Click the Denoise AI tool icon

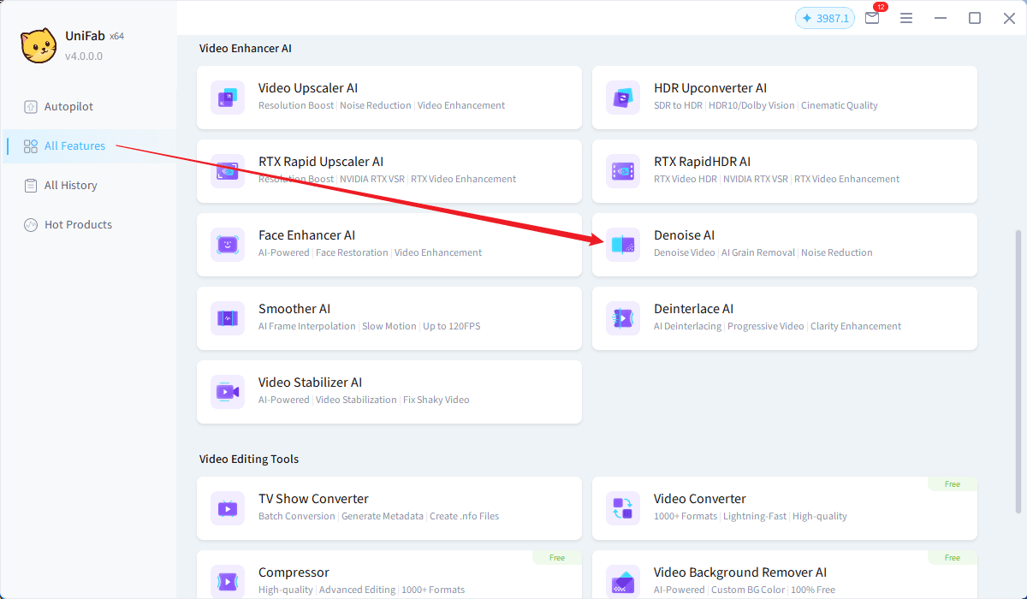[x=622, y=244]
